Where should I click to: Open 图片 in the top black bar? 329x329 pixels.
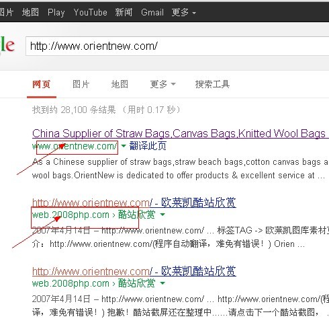coord(6,12)
